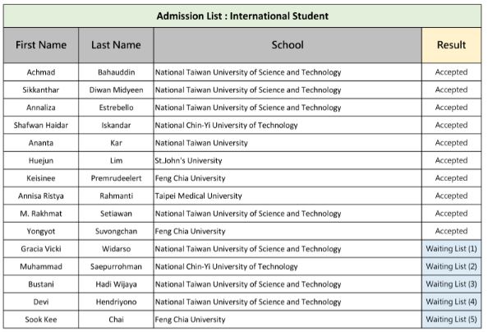Select Estrebello in the Last Name column
The image size is (488, 332).
tap(116, 108)
